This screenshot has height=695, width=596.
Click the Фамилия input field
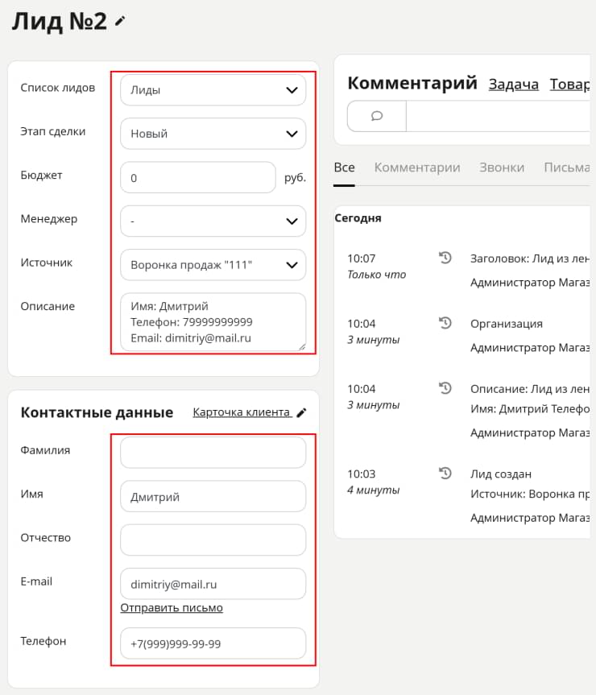point(213,453)
